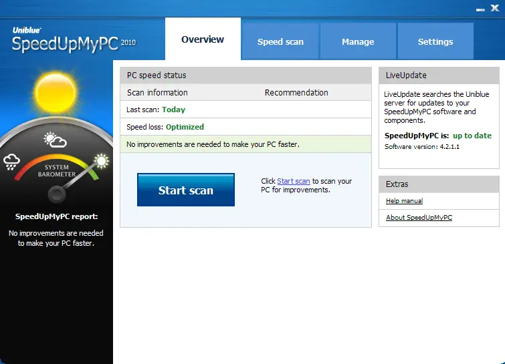Click the partly cloudy barometer icon
This screenshot has height=364, width=505.
click(x=55, y=140)
